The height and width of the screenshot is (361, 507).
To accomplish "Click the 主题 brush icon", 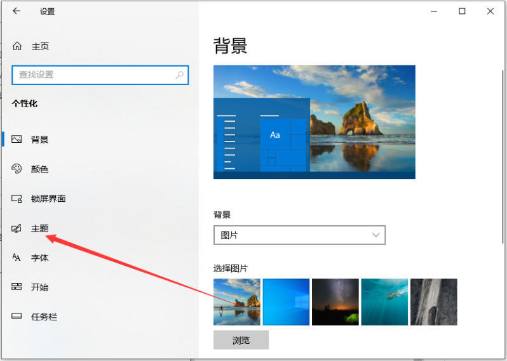I will click(x=17, y=228).
